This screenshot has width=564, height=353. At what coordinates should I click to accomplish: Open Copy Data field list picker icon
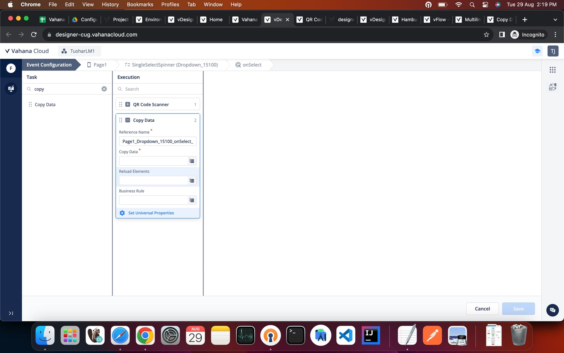192,161
